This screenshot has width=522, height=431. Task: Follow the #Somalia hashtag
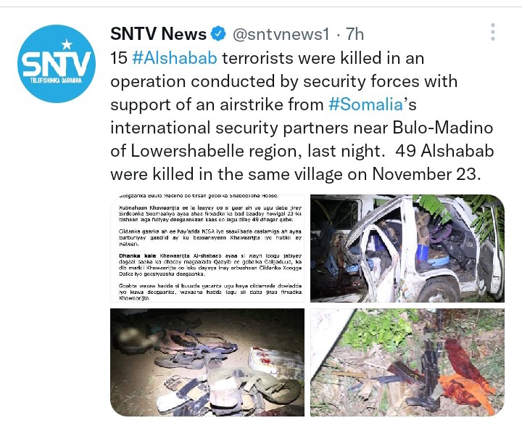tap(366, 104)
